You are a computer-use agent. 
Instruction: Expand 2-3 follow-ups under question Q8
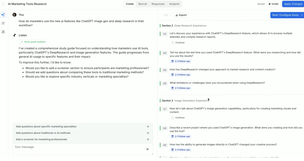180,136
